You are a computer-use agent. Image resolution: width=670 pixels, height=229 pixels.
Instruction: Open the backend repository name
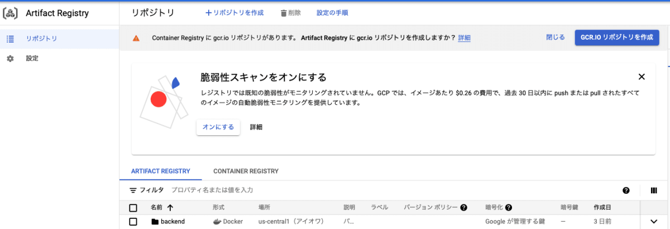173,222
